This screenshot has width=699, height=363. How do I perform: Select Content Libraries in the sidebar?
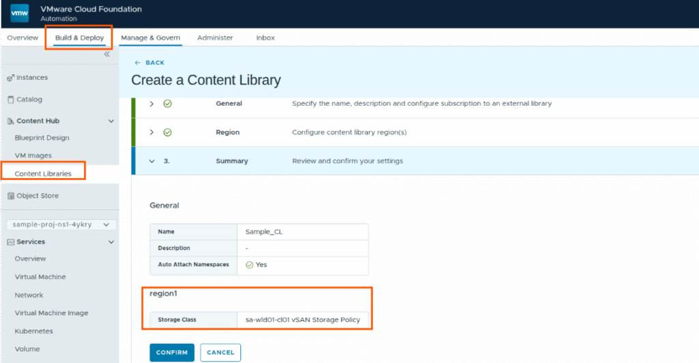point(43,174)
